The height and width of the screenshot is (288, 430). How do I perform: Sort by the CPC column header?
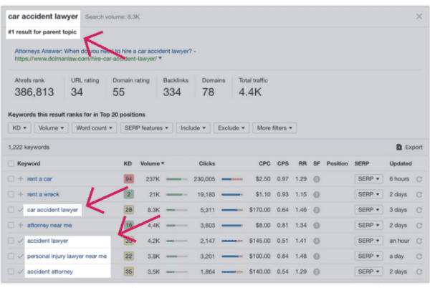(264, 163)
